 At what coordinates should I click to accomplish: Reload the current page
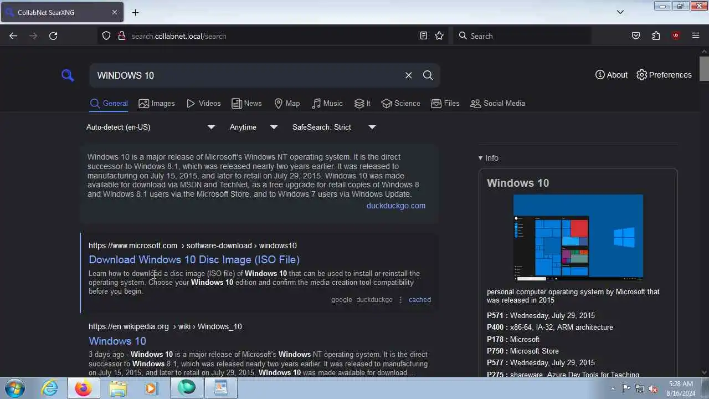tap(53, 35)
